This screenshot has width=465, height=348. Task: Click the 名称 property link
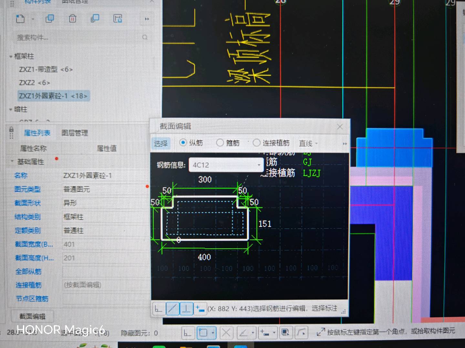21,176
